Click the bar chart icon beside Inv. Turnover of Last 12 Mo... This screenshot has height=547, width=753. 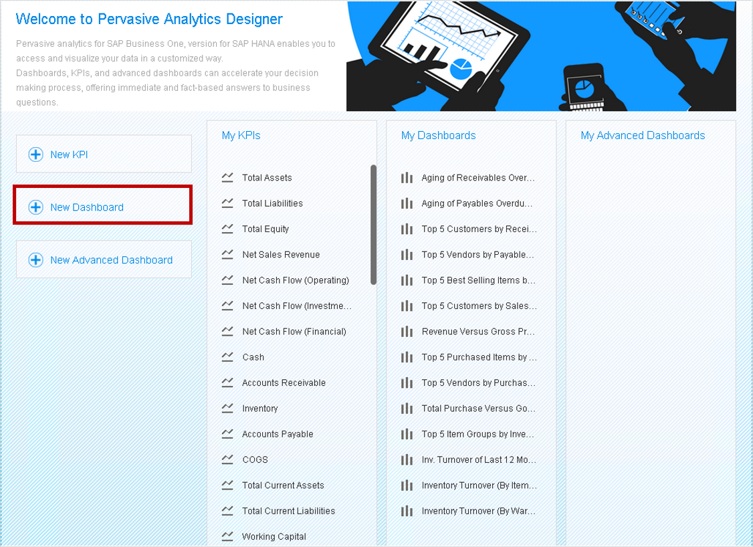pos(407,459)
